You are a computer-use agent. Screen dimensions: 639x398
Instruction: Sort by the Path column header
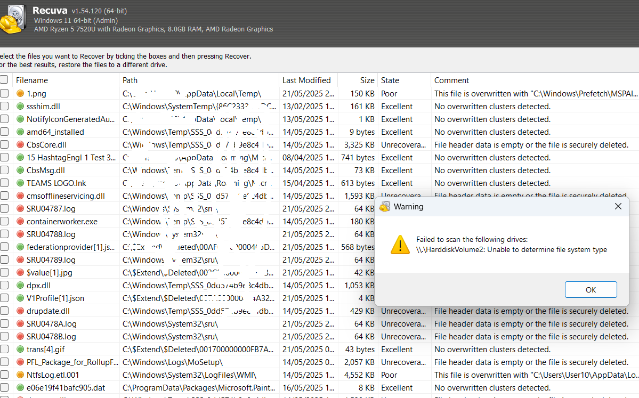click(199, 80)
